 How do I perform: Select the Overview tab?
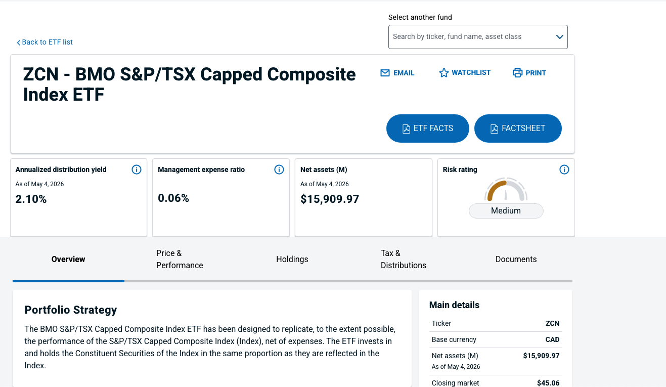pyautogui.click(x=68, y=259)
